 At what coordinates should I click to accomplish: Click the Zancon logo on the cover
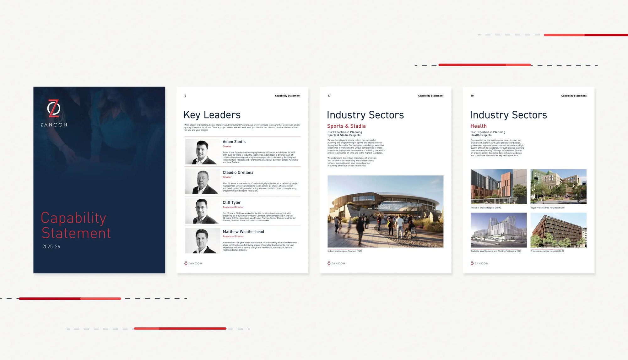pos(54,113)
